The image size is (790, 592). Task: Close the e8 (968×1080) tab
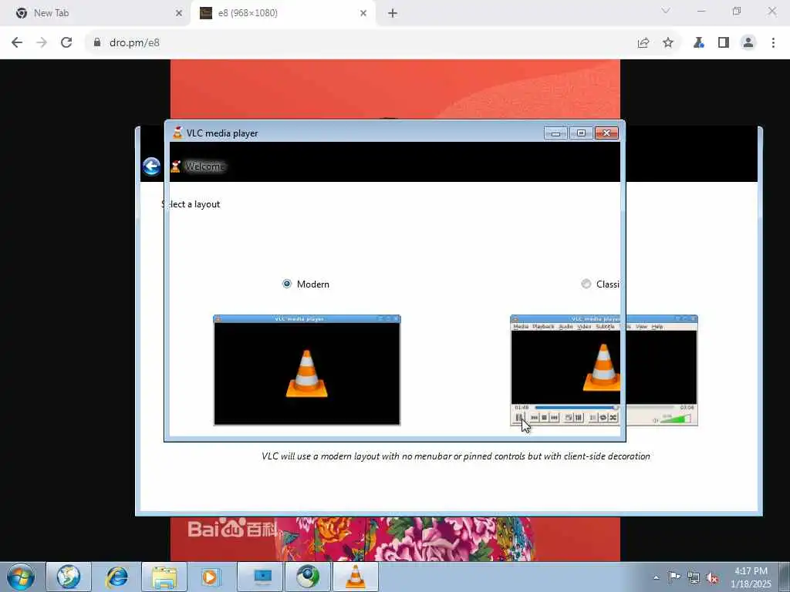(363, 13)
